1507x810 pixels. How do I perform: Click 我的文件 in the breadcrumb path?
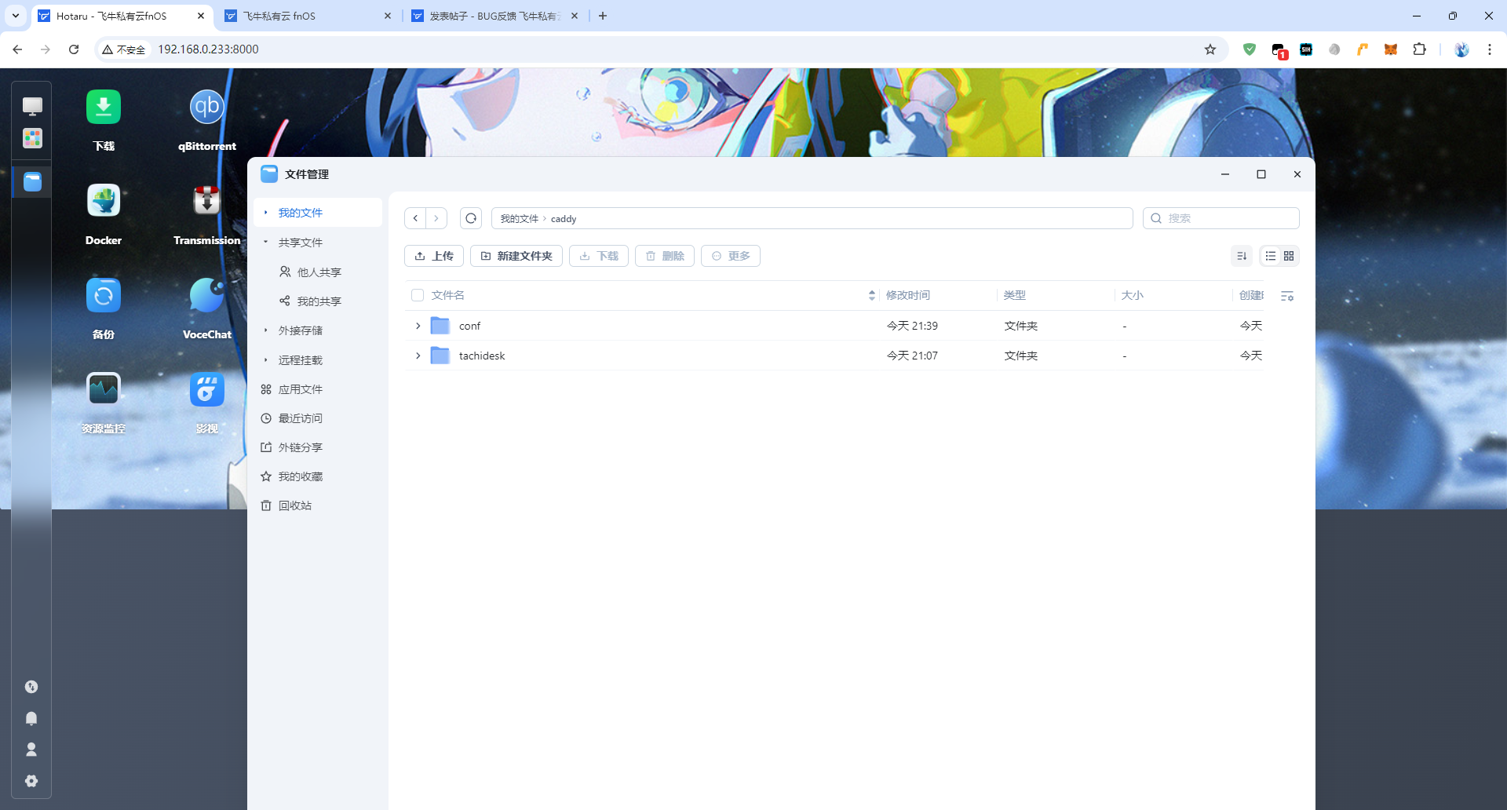519,219
